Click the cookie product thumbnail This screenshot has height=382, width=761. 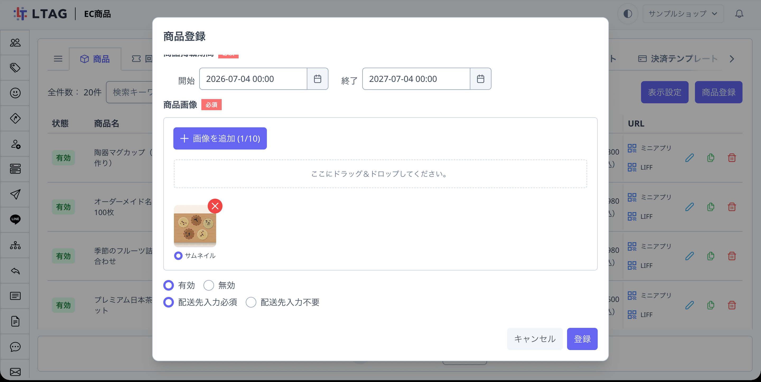pos(195,226)
